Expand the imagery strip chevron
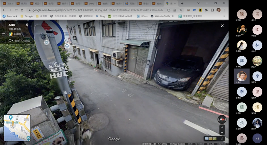The image size is (267, 145). coord(222,139)
